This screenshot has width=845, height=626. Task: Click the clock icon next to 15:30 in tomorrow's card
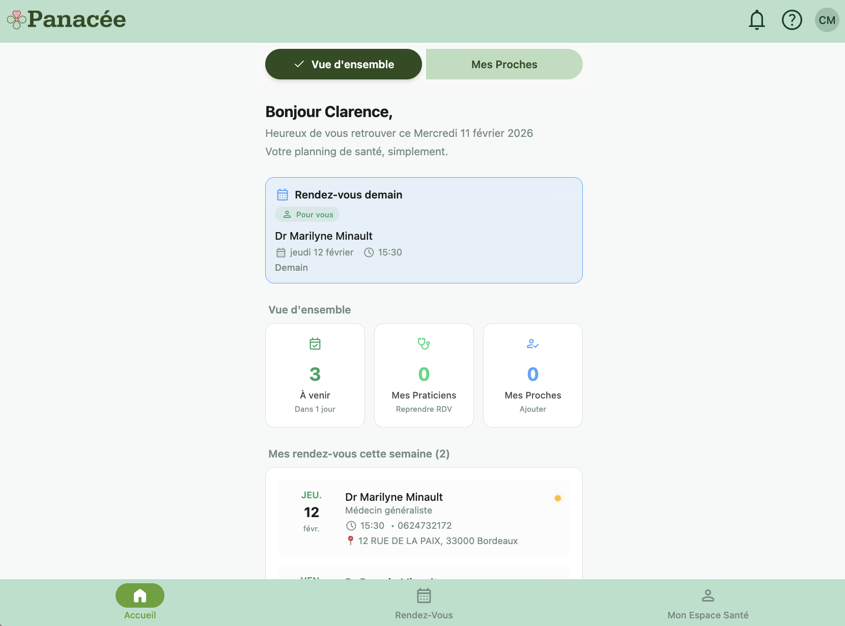pos(369,252)
